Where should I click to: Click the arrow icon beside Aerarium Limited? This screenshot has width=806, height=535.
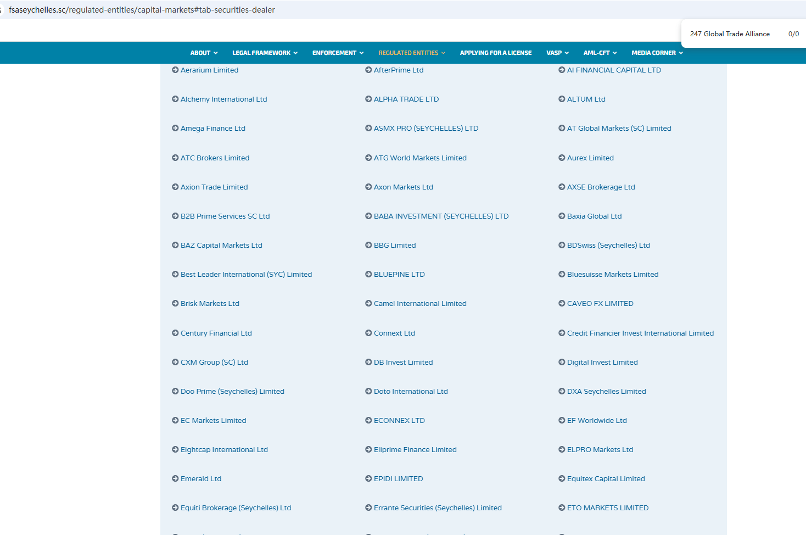pos(175,70)
